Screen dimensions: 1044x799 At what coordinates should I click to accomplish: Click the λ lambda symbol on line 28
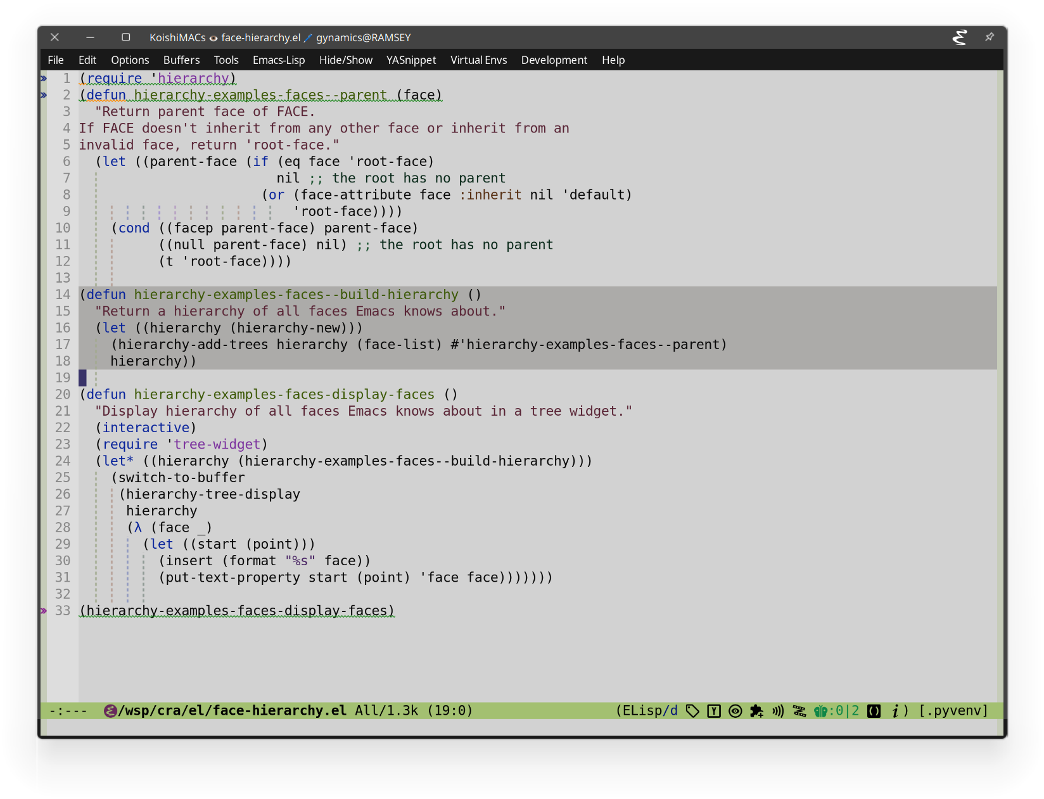[x=138, y=527]
